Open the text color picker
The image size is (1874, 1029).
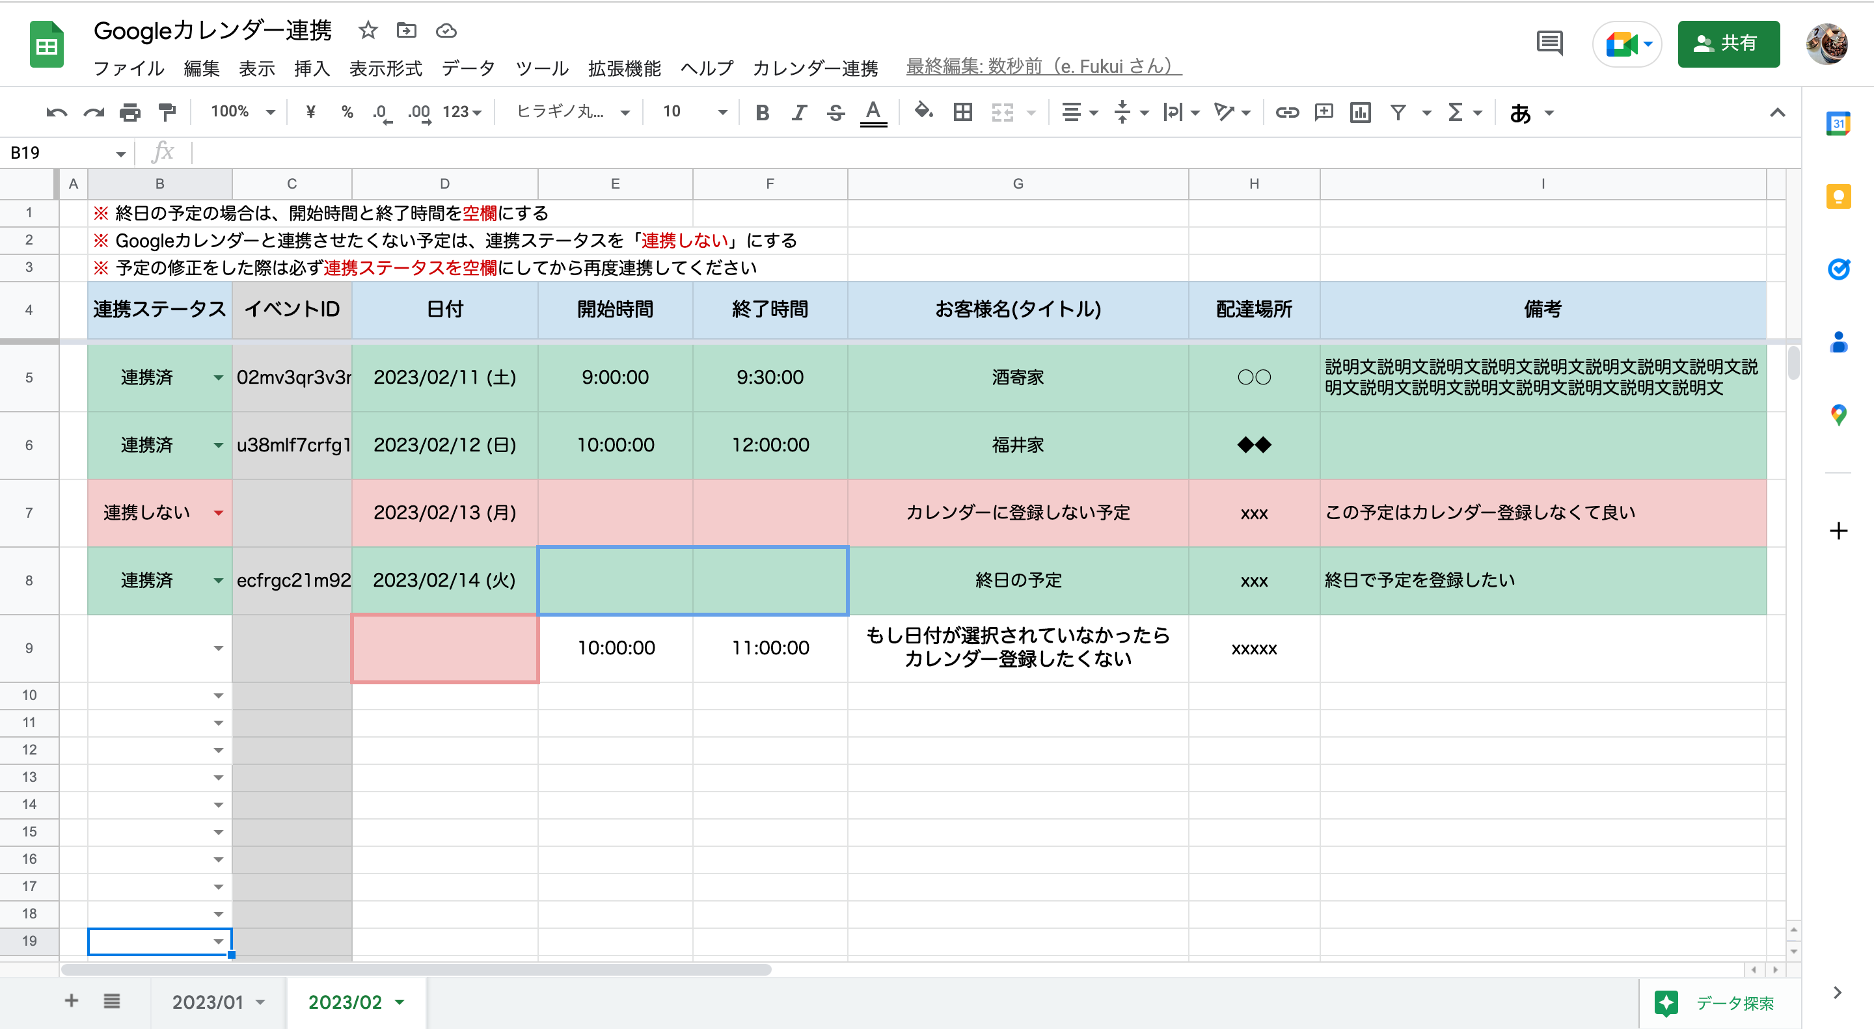pyautogui.click(x=875, y=112)
